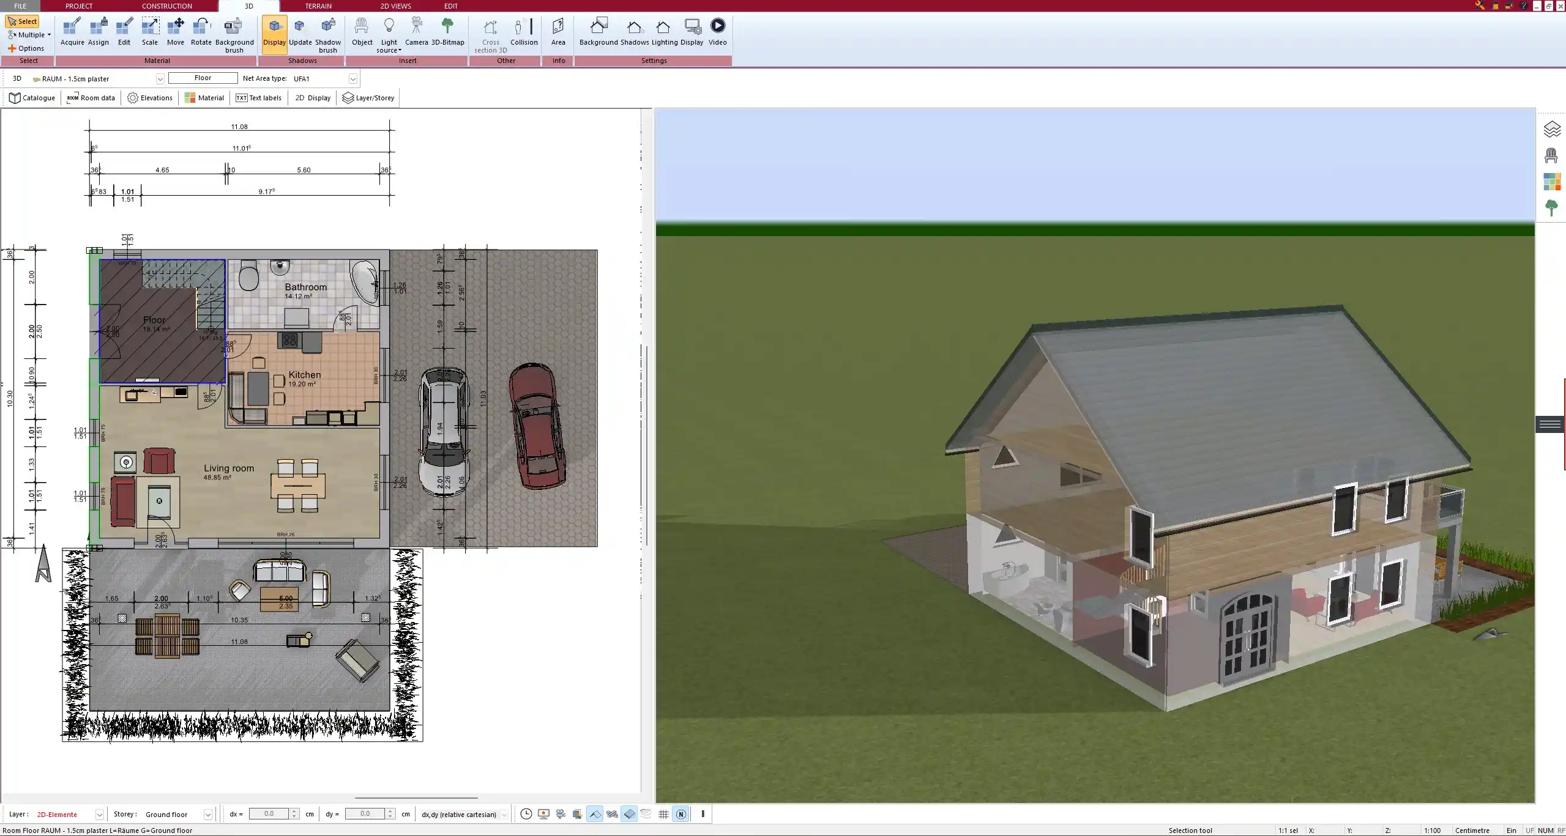Select the Acquire material tool

coord(72,31)
